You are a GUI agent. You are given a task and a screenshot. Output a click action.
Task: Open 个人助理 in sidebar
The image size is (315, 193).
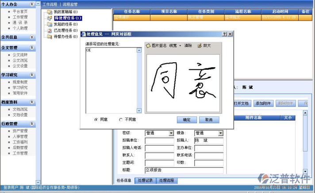[x=20, y=28]
